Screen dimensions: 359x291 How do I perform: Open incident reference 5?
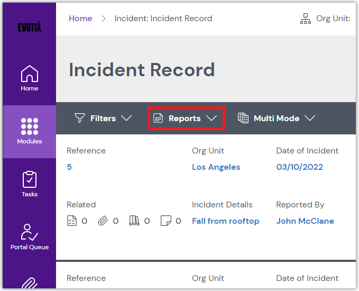(x=69, y=167)
